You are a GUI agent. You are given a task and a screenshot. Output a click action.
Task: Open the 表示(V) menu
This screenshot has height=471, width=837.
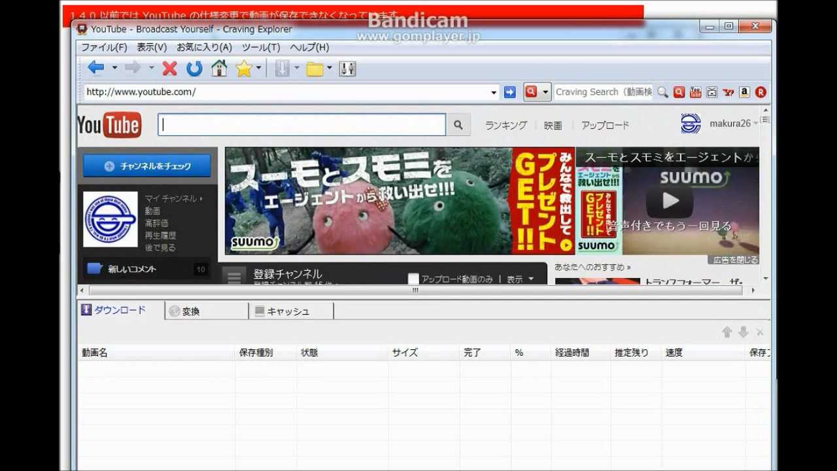tap(152, 47)
